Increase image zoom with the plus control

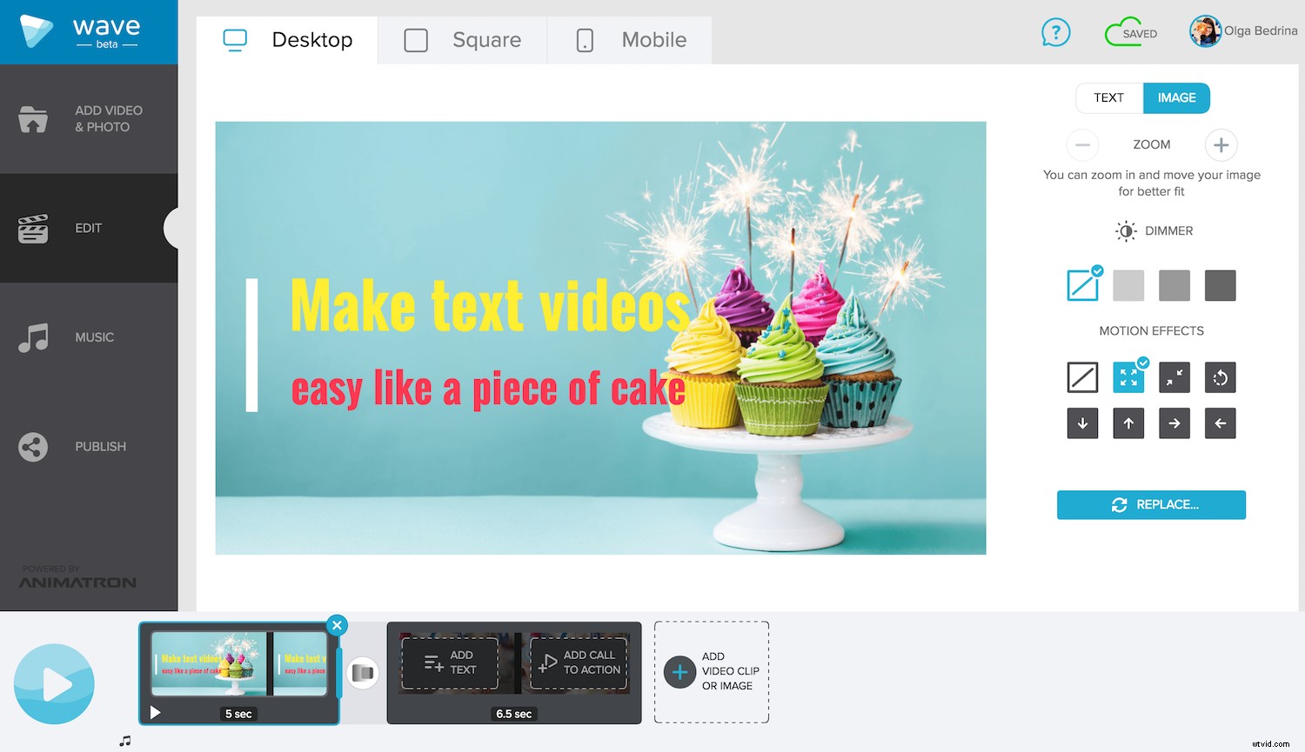(x=1221, y=144)
